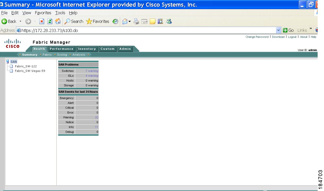This screenshot has width=324, height=191.
Task: Click the 'Debug:' row label
Action: (70, 132)
